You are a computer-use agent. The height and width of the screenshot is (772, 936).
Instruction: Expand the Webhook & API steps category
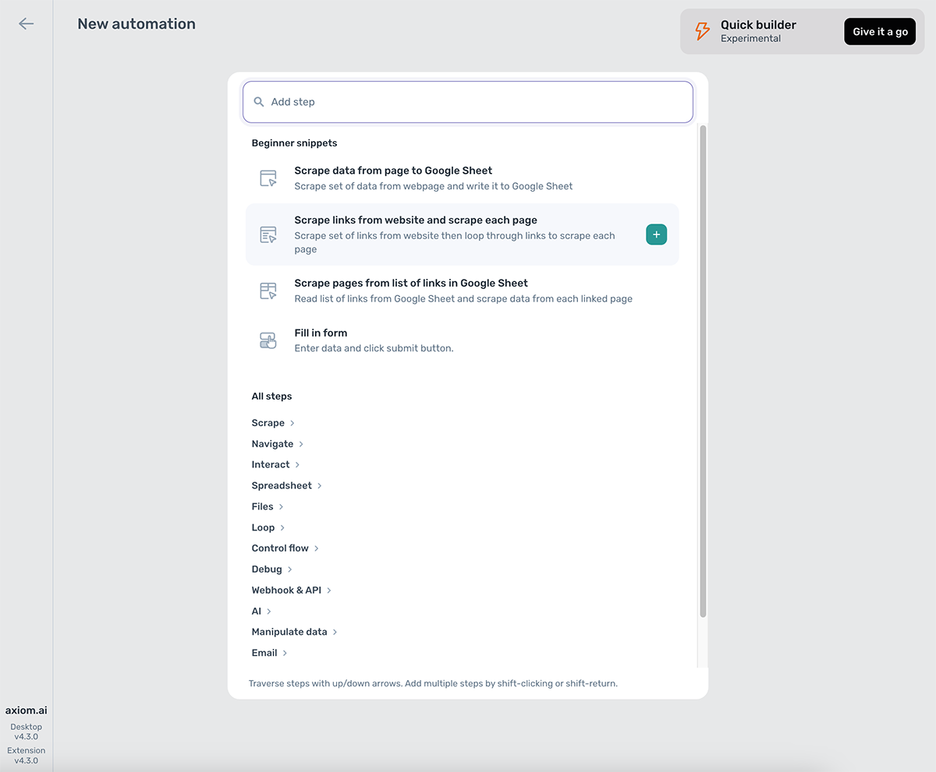[292, 590]
